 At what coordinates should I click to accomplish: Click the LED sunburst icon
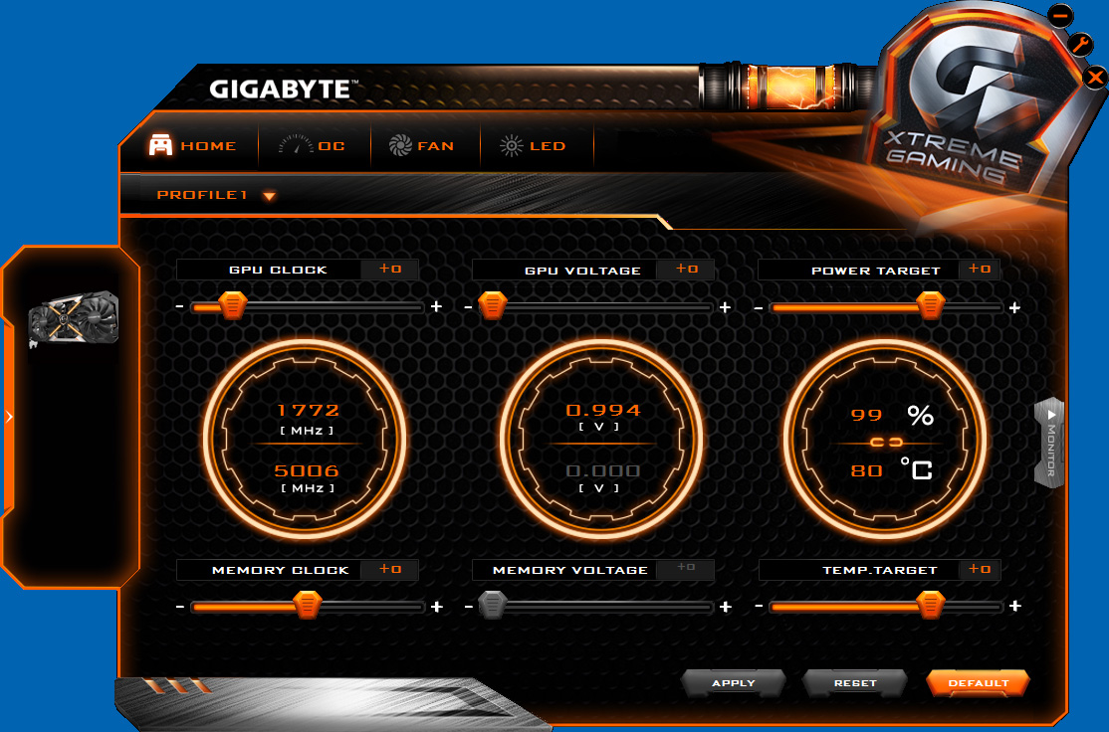pos(511,145)
